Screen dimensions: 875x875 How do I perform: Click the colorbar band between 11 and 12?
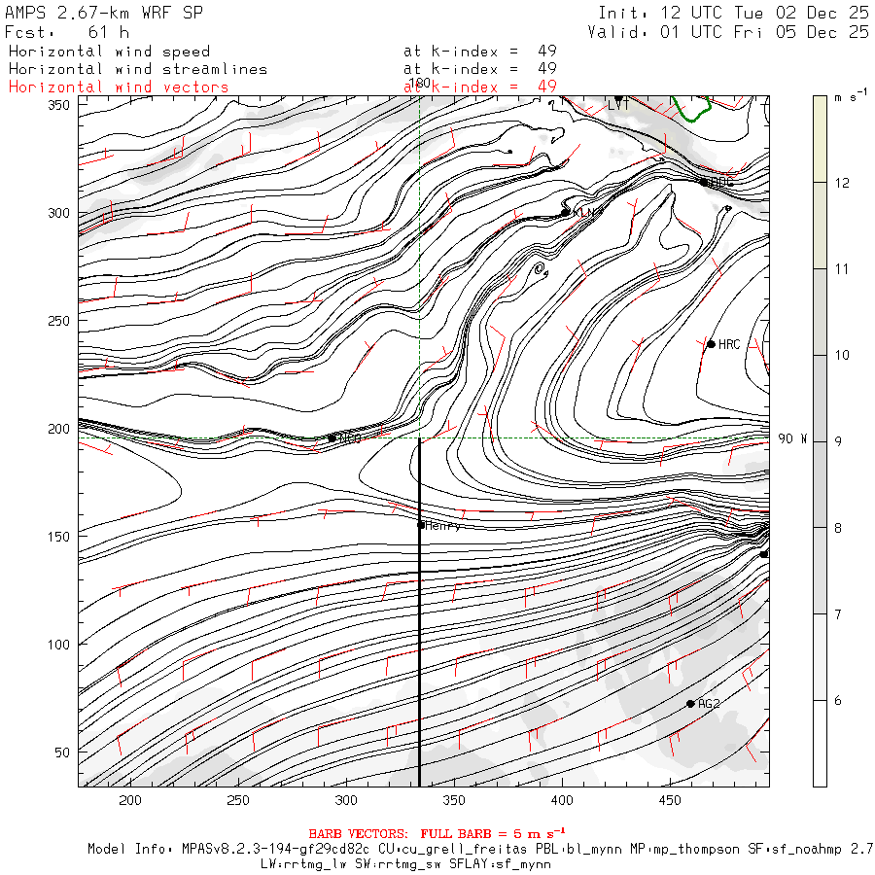(x=820, y=226)
